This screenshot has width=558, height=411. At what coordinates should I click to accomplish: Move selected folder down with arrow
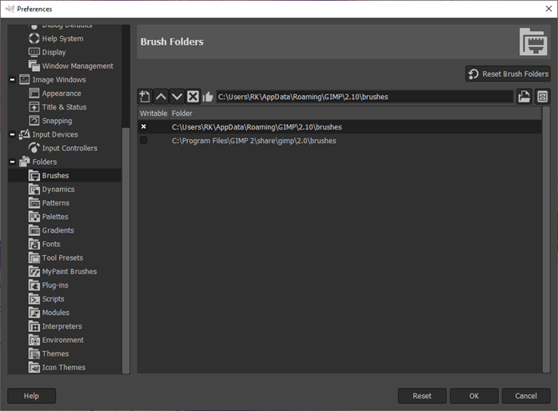pyautogui.click(x=177, y=97)
